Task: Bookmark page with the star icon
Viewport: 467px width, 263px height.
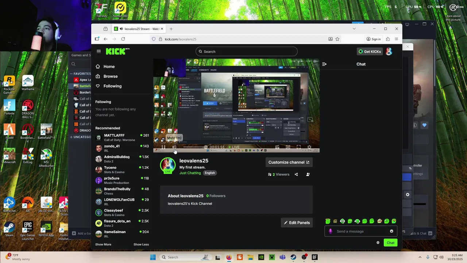Action: click(x=337, y=39)
